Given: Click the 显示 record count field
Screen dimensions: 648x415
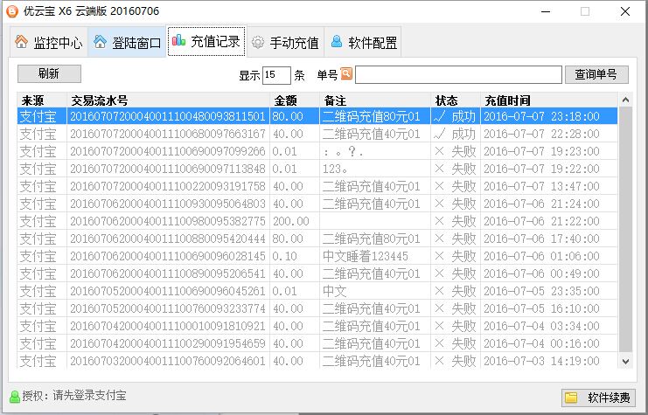Looking at the screenshot, I should [x=276, y=74].
